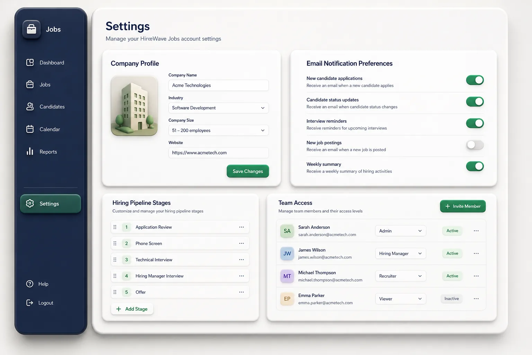Open Help in the sidebar
This screenshot has height=355, width=532.
[x=37, y=284]
